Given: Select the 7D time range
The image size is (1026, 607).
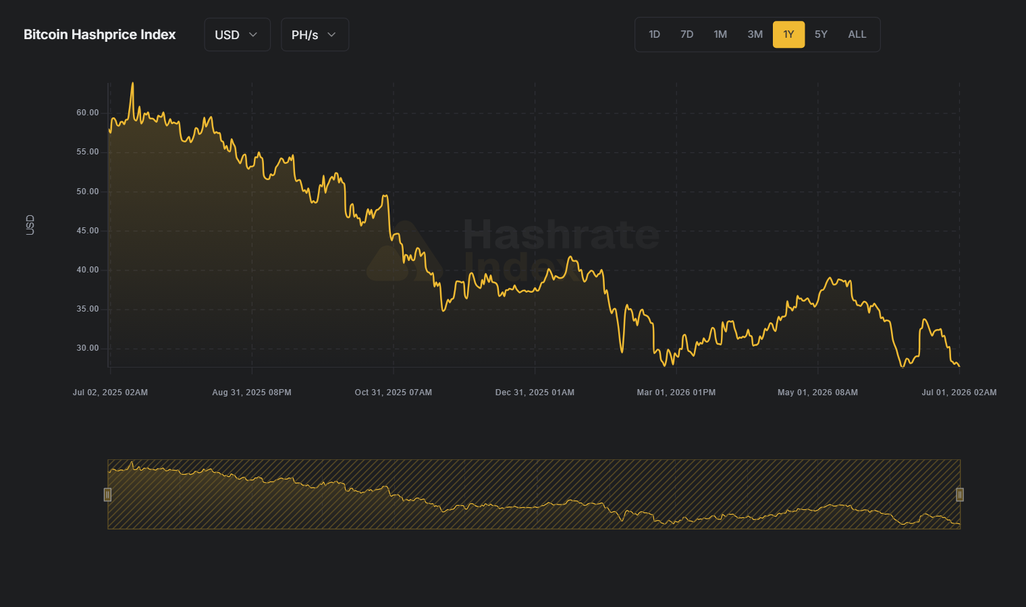Looking at the screenshot, I should pyautogui.click(x=686, y=34).
